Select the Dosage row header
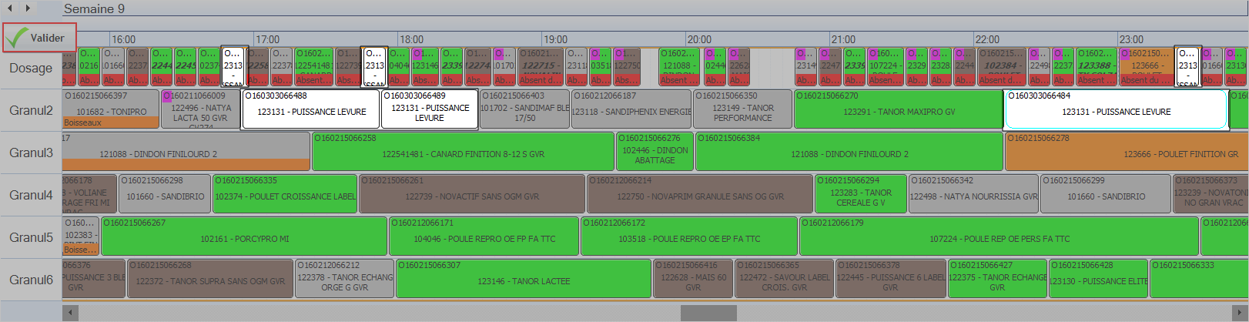Screen dimensions: 1249x322 (x=31, y=68)
